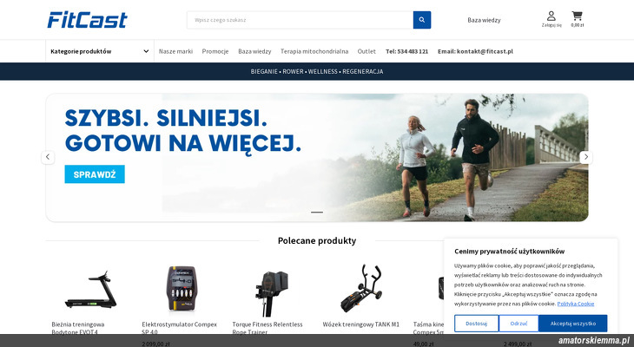Open the Polityka Cookie link

(x=575, y=304)
